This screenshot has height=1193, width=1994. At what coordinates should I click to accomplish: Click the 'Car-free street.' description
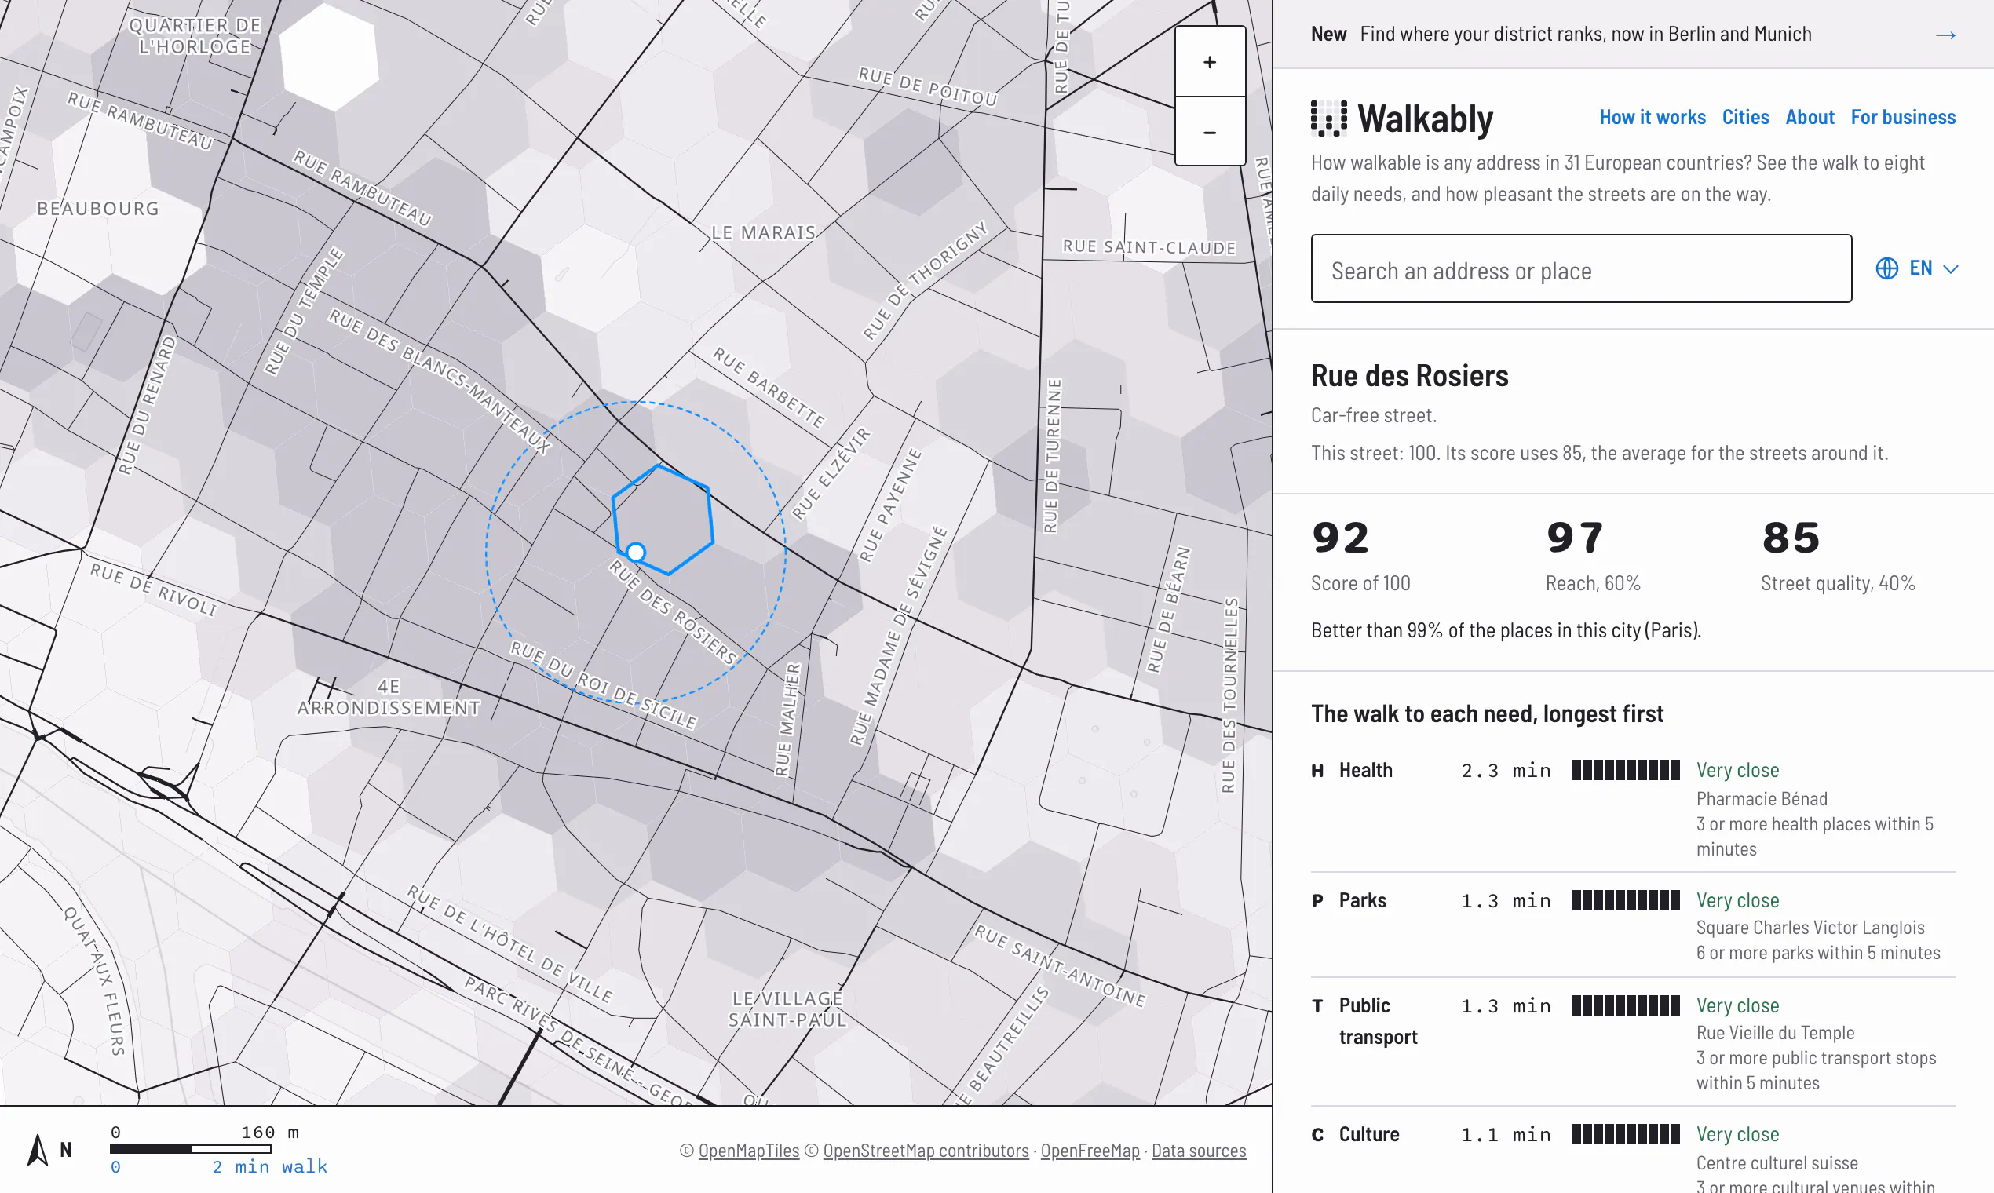point(1373,416)
